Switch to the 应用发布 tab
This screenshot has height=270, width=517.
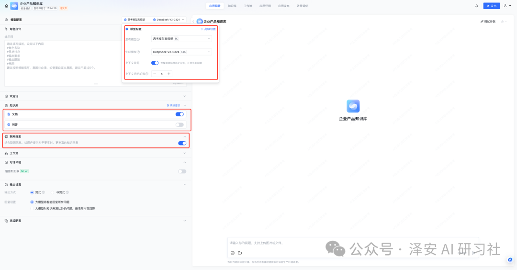click(283, 6)
